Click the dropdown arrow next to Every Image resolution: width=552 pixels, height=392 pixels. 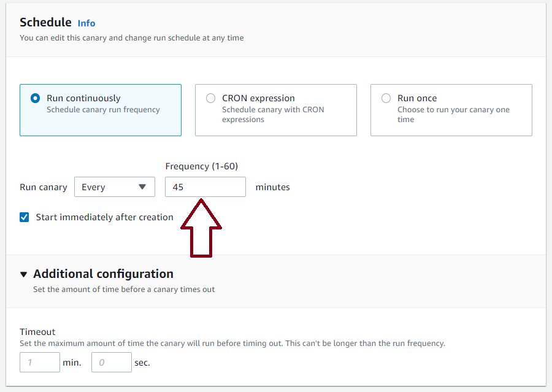pyautogui.click(x=142, y=186)
